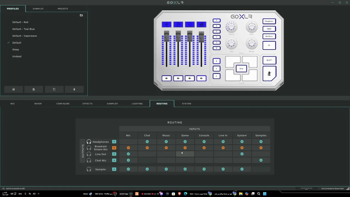Disable Samples routing to Chat Mic
This screenshot has width=350, height=197.
tap(261, 160)
